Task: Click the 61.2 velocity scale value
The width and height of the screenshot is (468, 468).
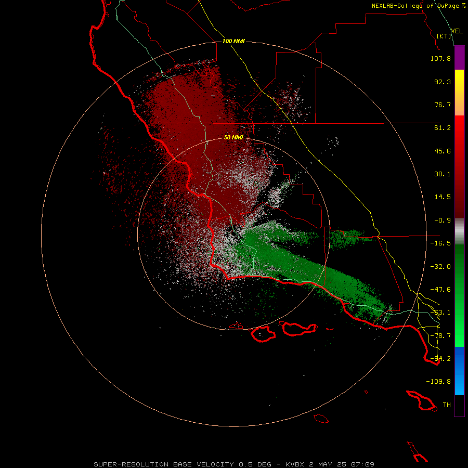Action: tap(443, 128)
